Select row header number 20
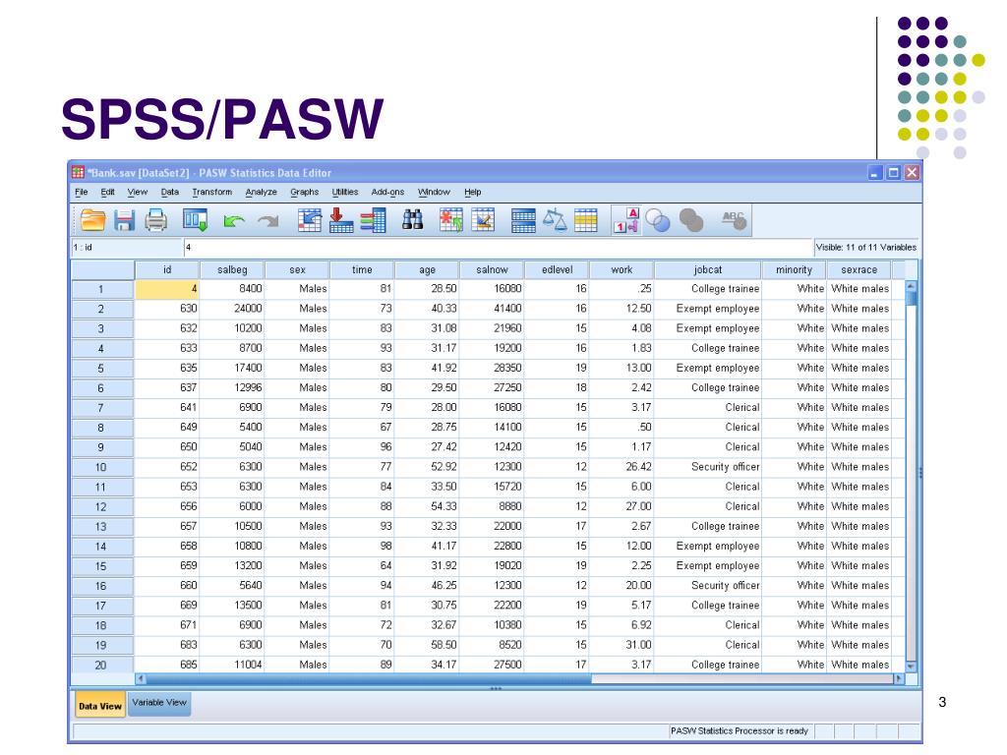This screenshot has height=755, width=1007. [101, 666]
